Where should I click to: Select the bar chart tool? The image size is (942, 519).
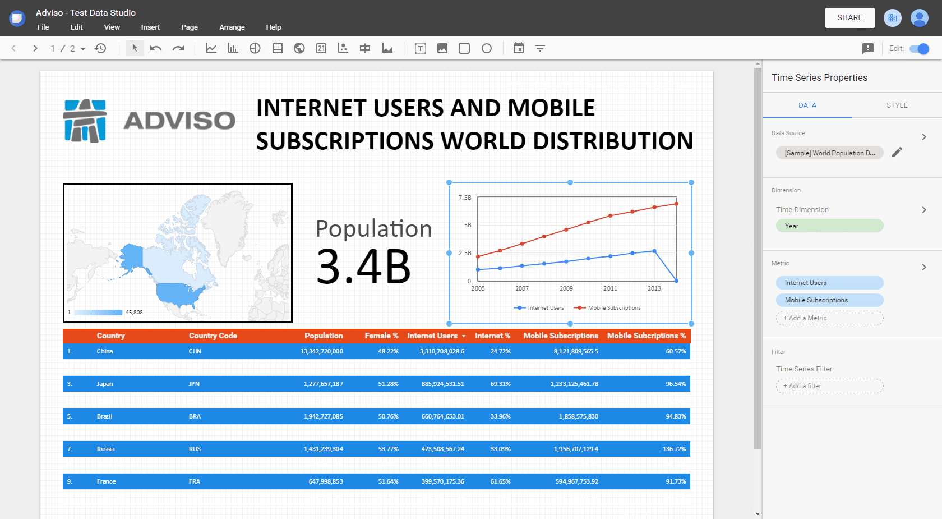233,48
